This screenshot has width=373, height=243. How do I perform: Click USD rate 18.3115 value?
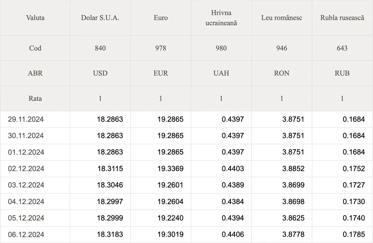[110, 169]
